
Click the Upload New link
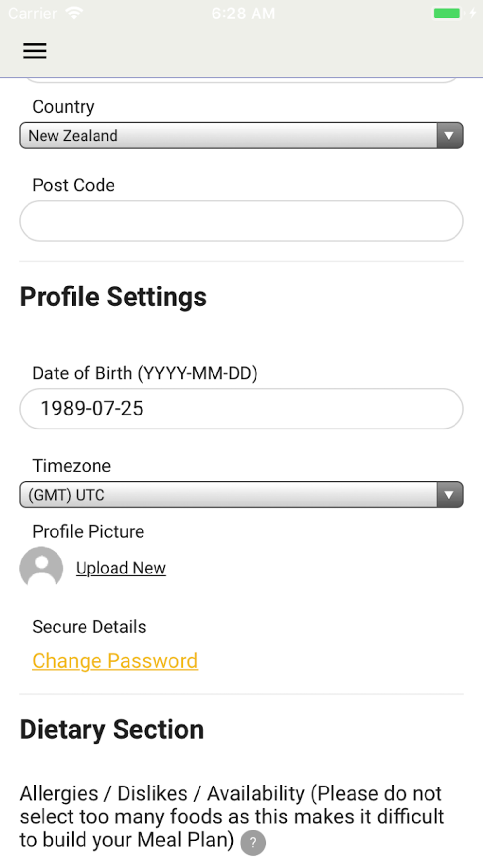[121, 568]
